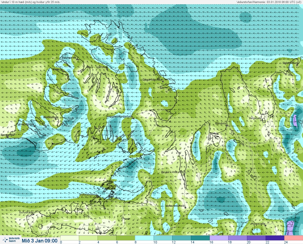
Task: Select the 22–24 m/s dark indigo legend swatch
Action: point(275,238)
